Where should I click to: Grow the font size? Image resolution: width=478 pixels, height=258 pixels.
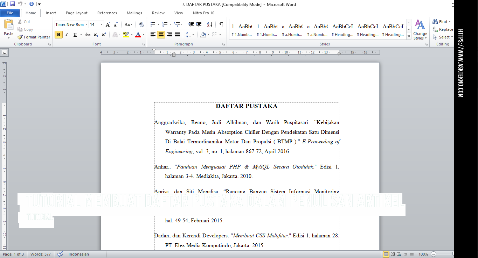(x=108, y=24)
